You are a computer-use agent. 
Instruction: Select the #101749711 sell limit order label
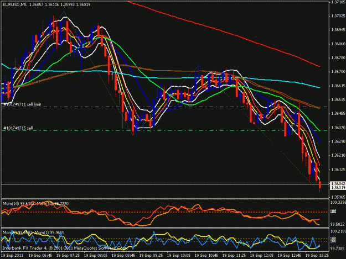[x=22, y=104]
